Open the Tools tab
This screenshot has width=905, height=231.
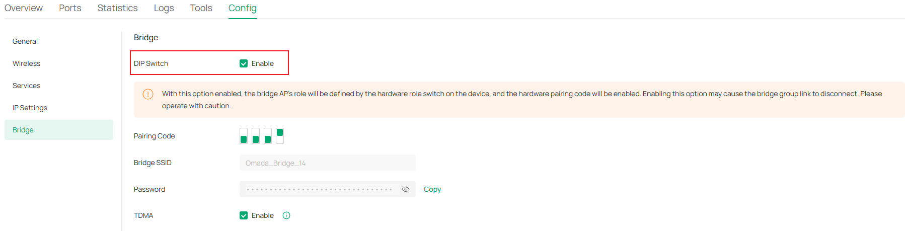(x=201, y=8)
